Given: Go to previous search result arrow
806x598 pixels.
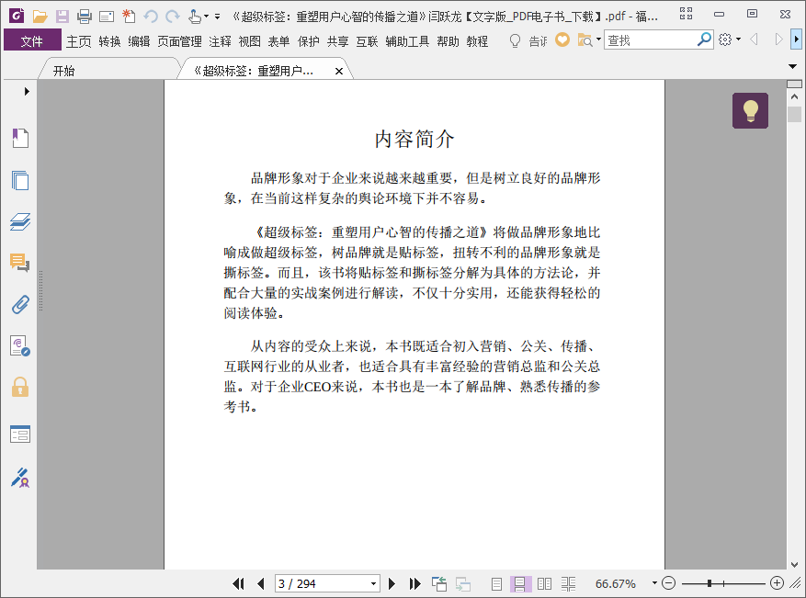Looking at the screenshot, I should click(755, 39).
